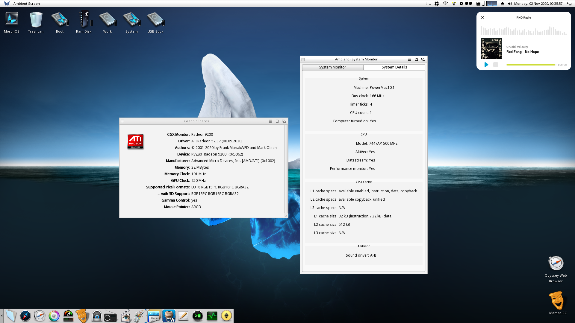Click the WiFi icon in menu bar
The height and width of the screenshot is (323, 575).
pyautogui.click(x=445, y=4)
